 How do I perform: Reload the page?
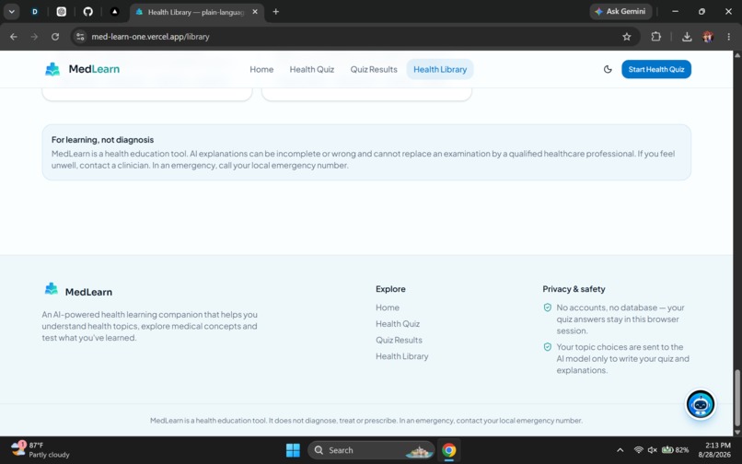[x=55, y=37]
